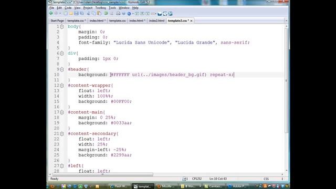The image size is (336, 189).
Task: Open a file with the folder icon
Action: pos(71,14)
